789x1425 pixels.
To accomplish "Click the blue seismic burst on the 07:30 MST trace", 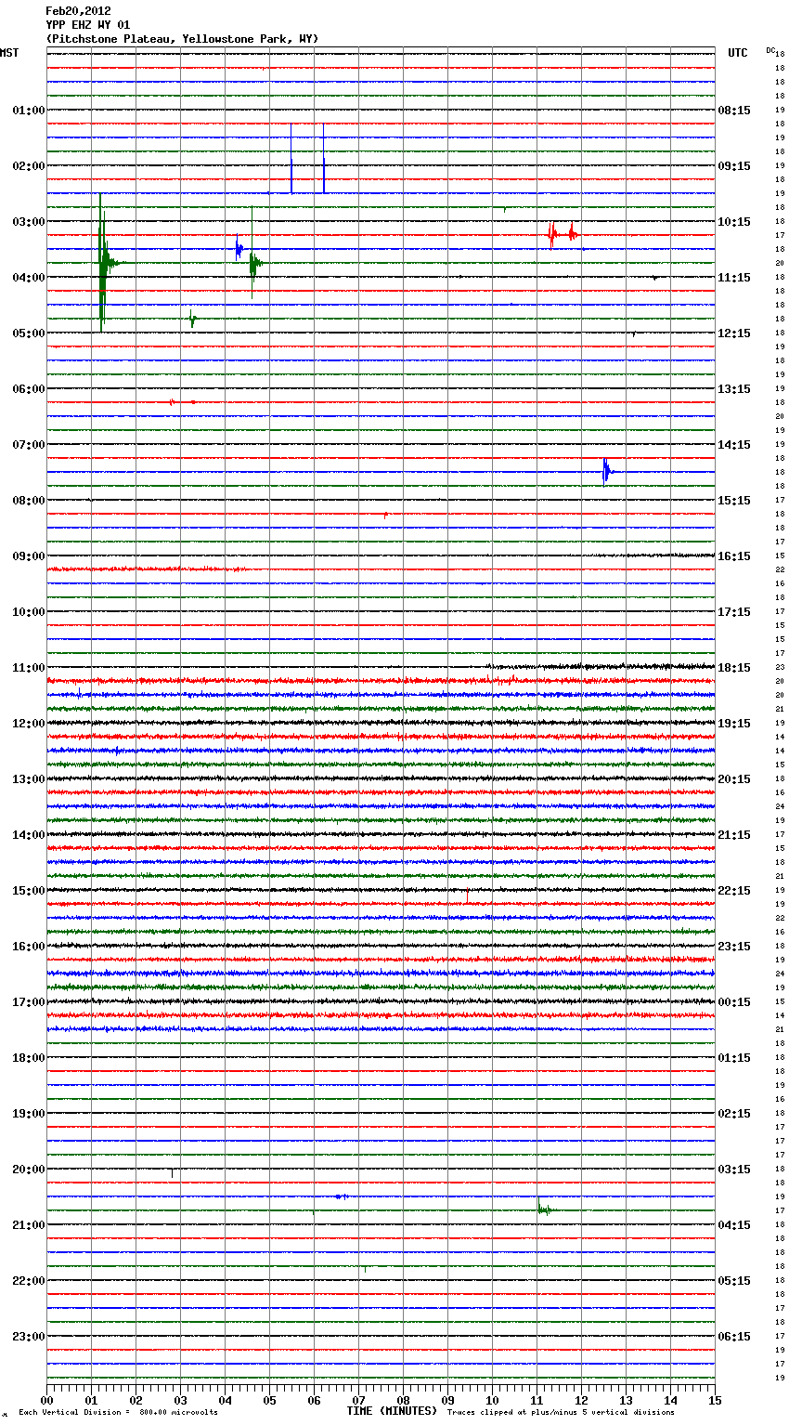I will tap(607, 472).
